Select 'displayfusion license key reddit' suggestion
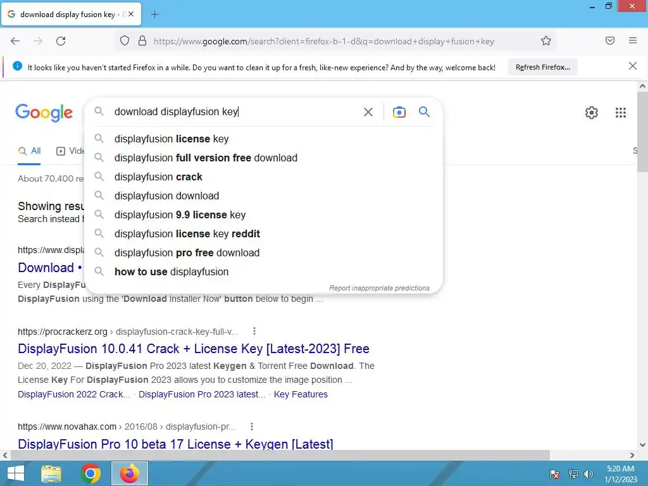The height and width of the screenshot is (486, 648). [x=263, y=234]
